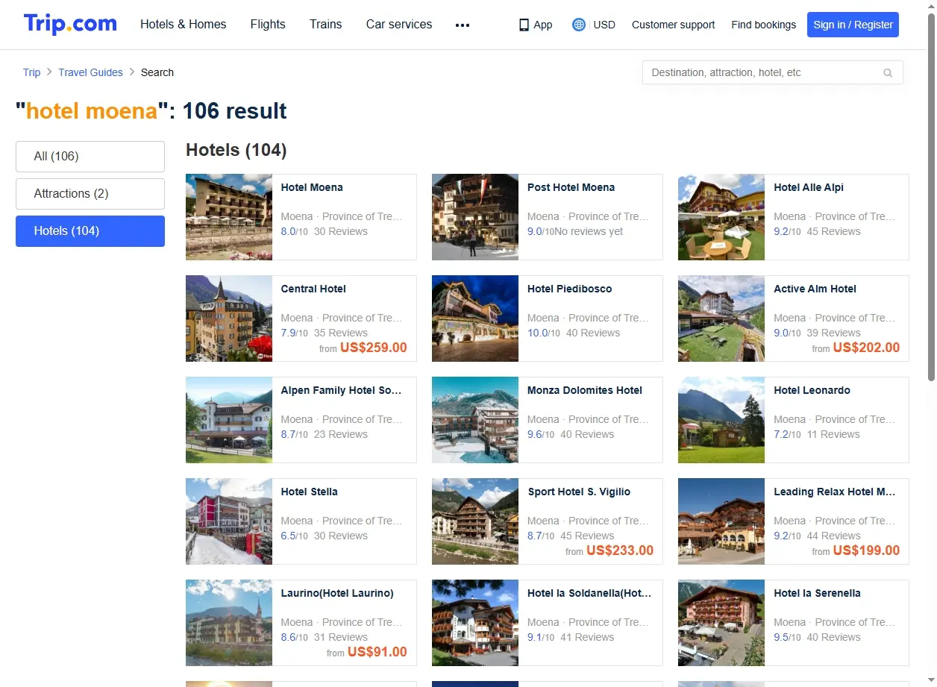Screen dimensions: 937x687
Task: Open Customer support
Action: [x=673, y=25]
